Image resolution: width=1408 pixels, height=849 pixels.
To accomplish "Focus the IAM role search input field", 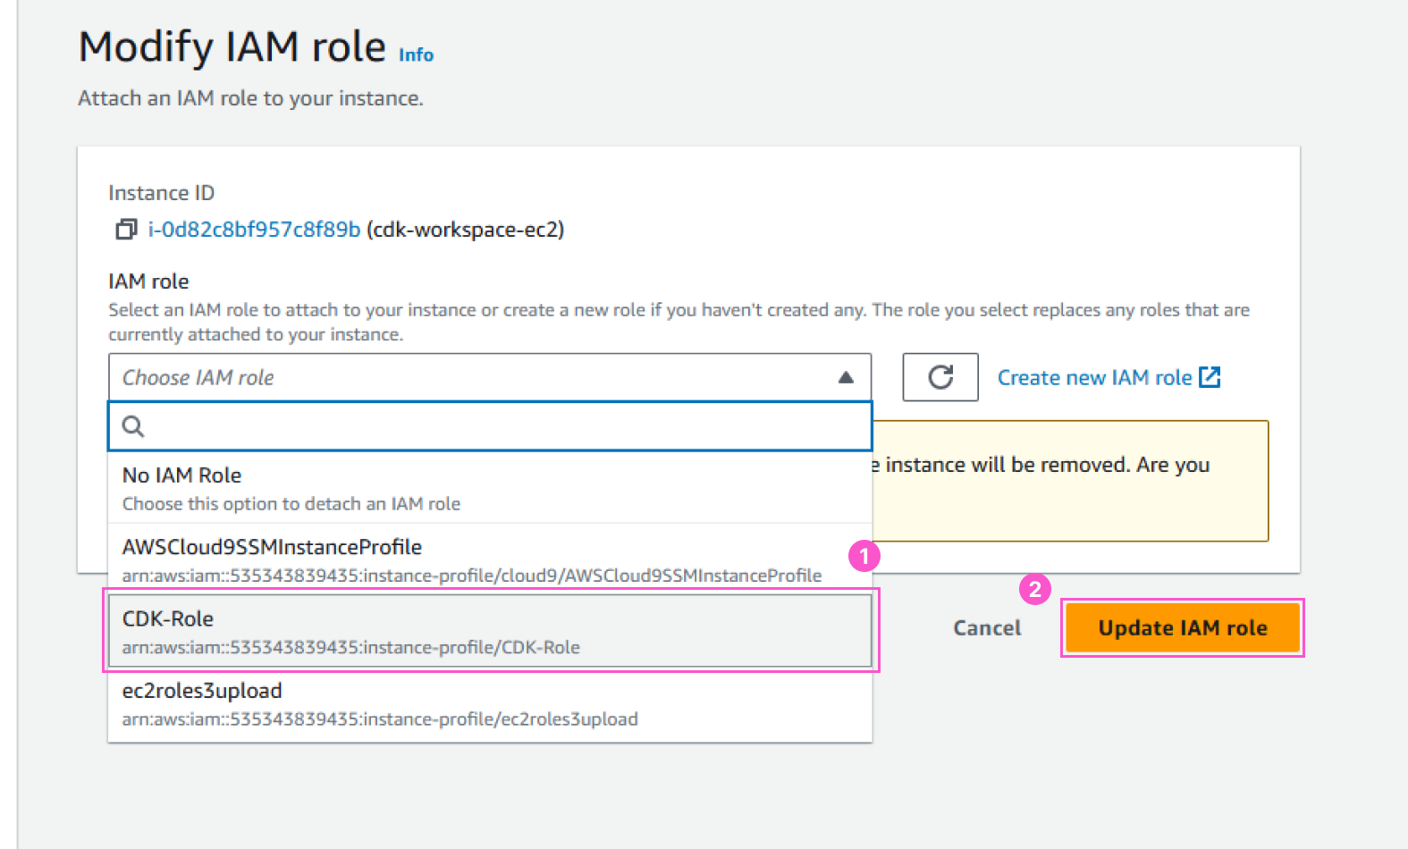I will tap(501, 426).
